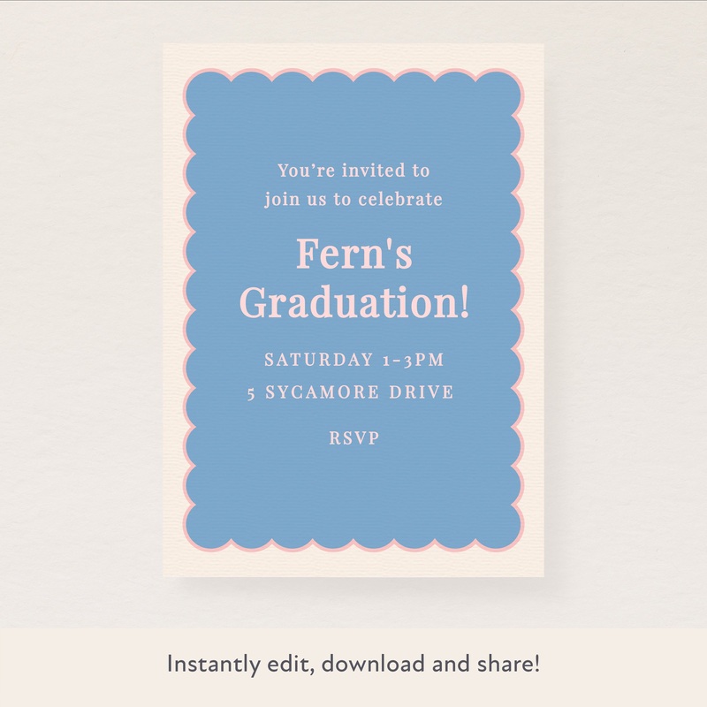The width and height of the screenshot is (707, 707).
Task: Click the word "DRIVE" in the address
Action: (x=422, y=392)
